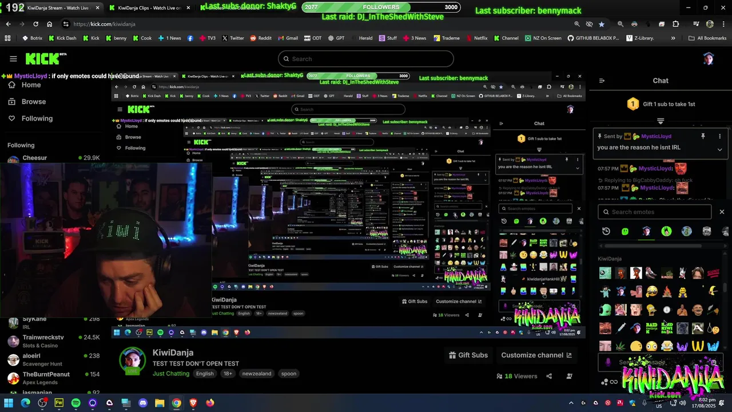The height and width of the screenshot is (412, 732).
Task: Open pinned message three-dot options
Action: [719, 136]
